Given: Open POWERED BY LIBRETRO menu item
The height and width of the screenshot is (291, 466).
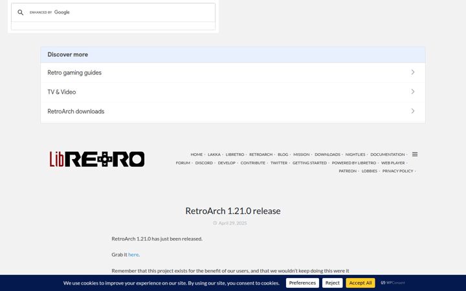Looking at the screenshot, I should click(x=354, y=163).
